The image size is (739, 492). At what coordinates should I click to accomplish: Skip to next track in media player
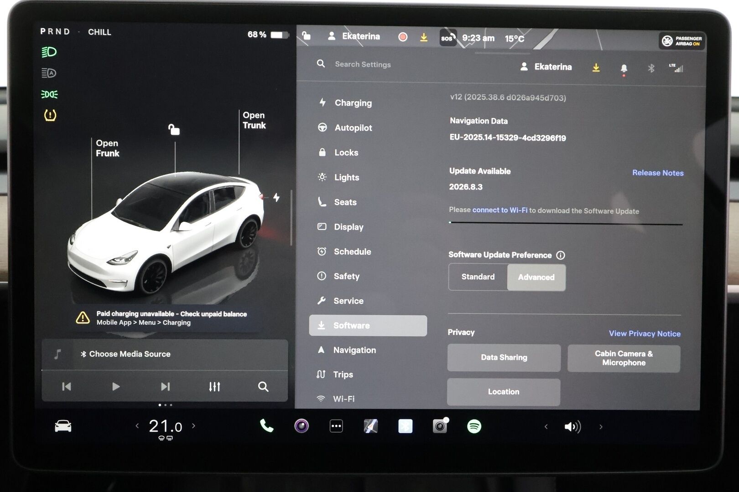pos(165,386)
